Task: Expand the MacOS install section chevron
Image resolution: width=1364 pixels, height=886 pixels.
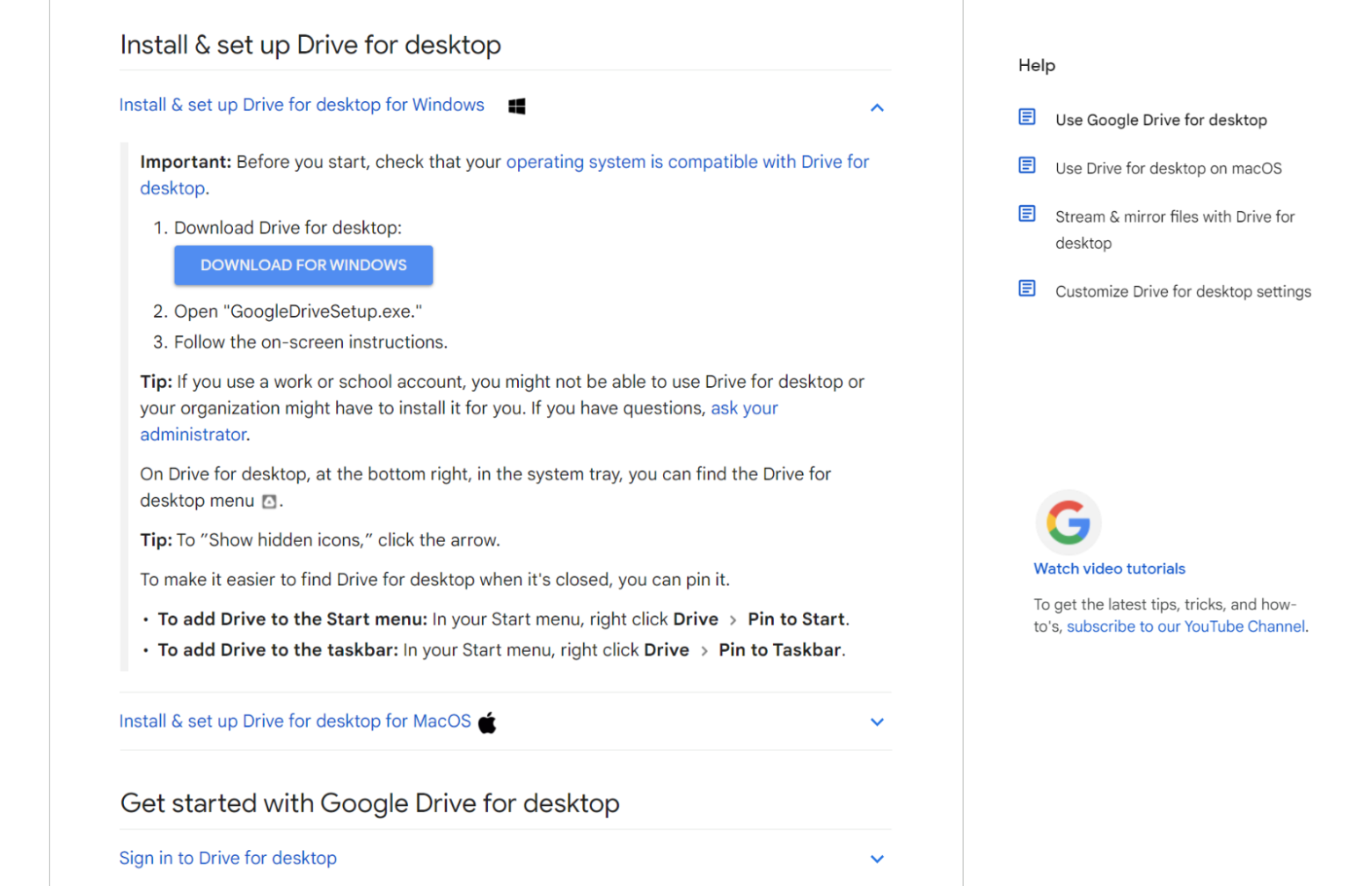Action: coord(877,721)
